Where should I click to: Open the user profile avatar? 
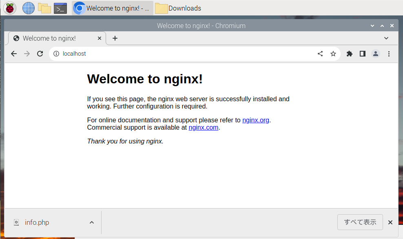point(376,54)
